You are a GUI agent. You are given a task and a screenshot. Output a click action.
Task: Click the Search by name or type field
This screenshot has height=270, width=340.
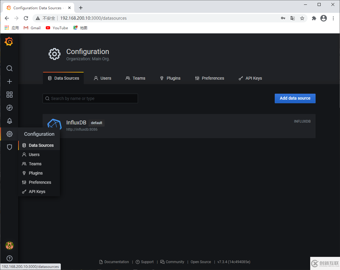[90, 98]
